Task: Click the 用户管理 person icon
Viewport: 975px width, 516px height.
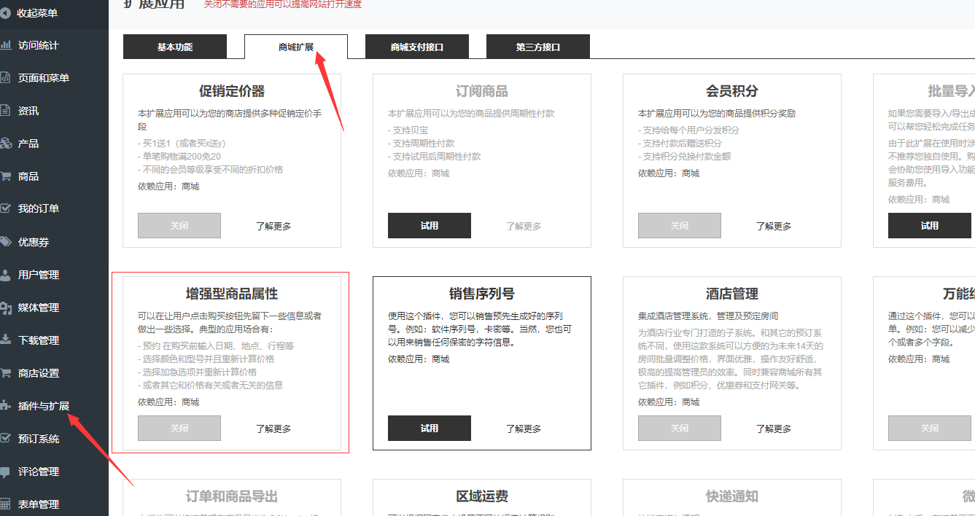Action: click(5, 275)
